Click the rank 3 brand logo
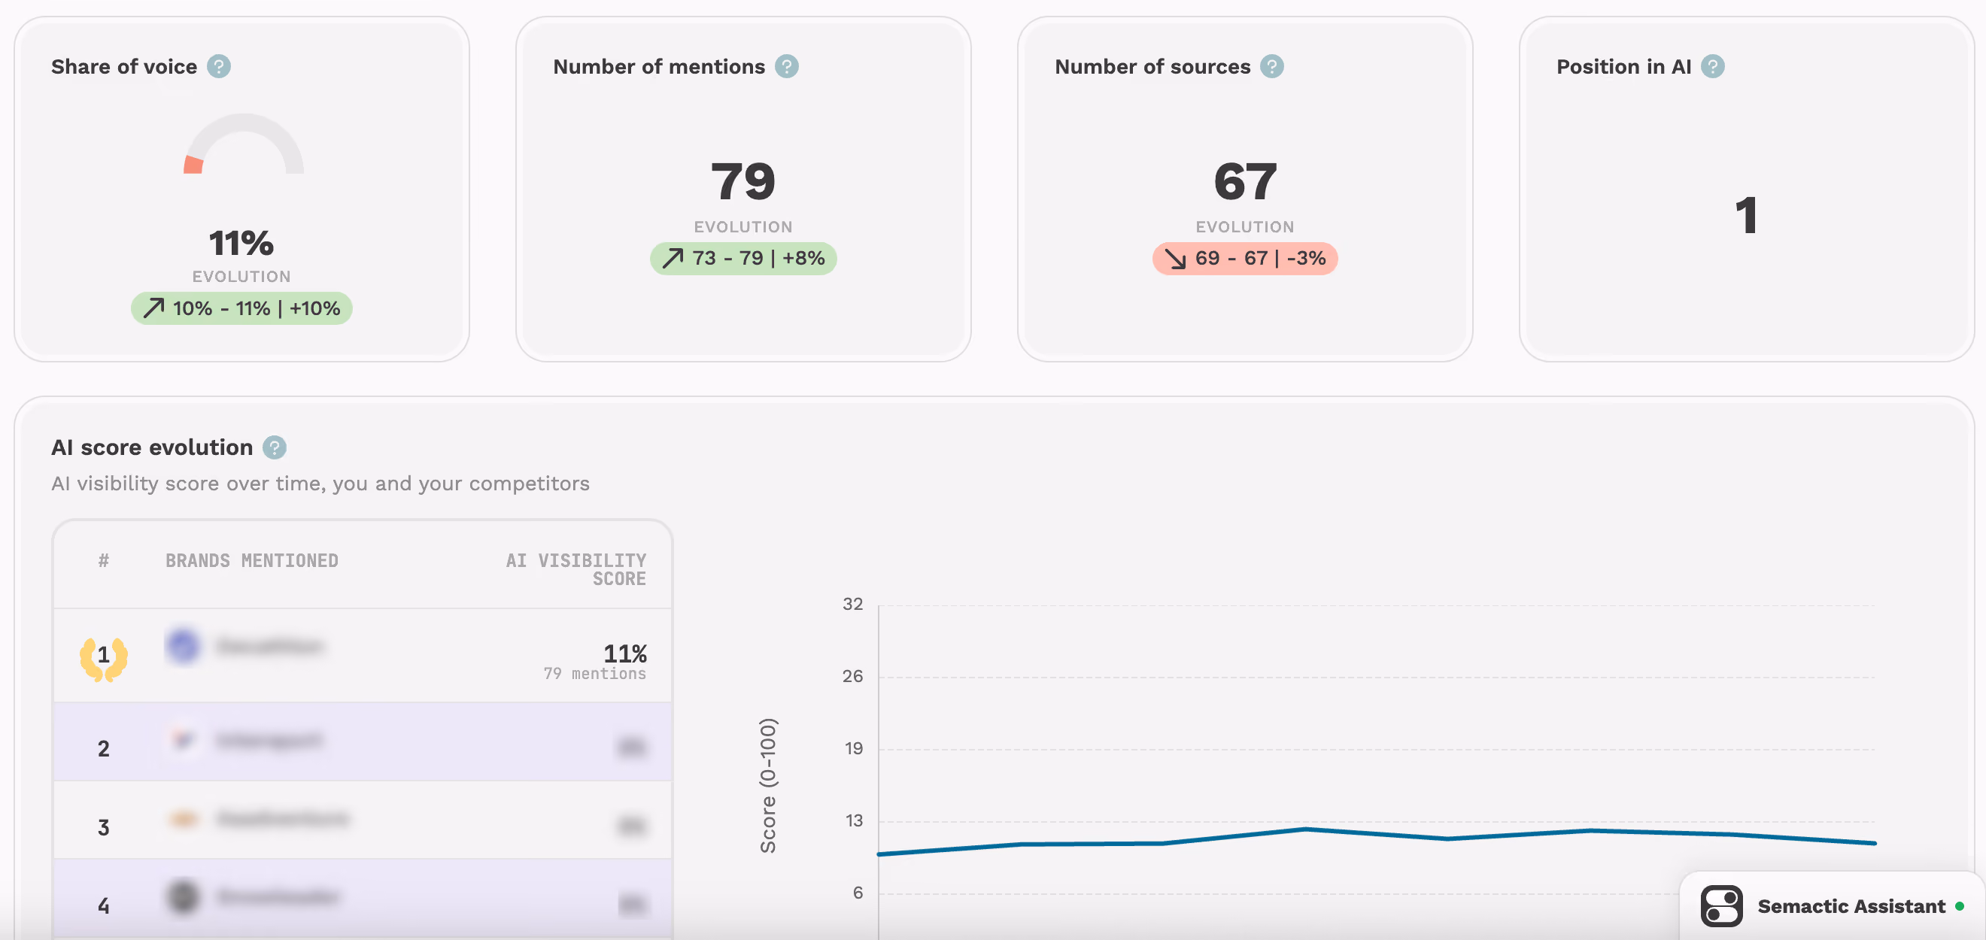The width and height of the screenshot is (1986, 940). (184, 819)
